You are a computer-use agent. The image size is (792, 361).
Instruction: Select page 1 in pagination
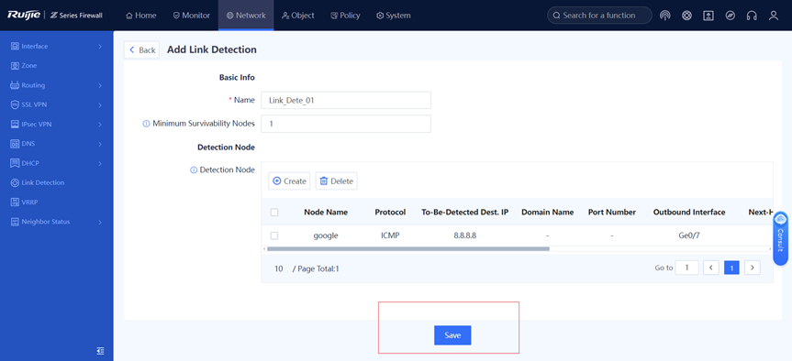(x=731, y=268)
